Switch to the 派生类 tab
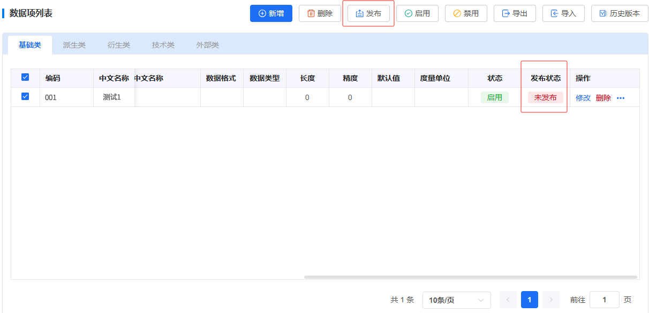The height and width of the screenshot is (313, 649). point(74,45)
